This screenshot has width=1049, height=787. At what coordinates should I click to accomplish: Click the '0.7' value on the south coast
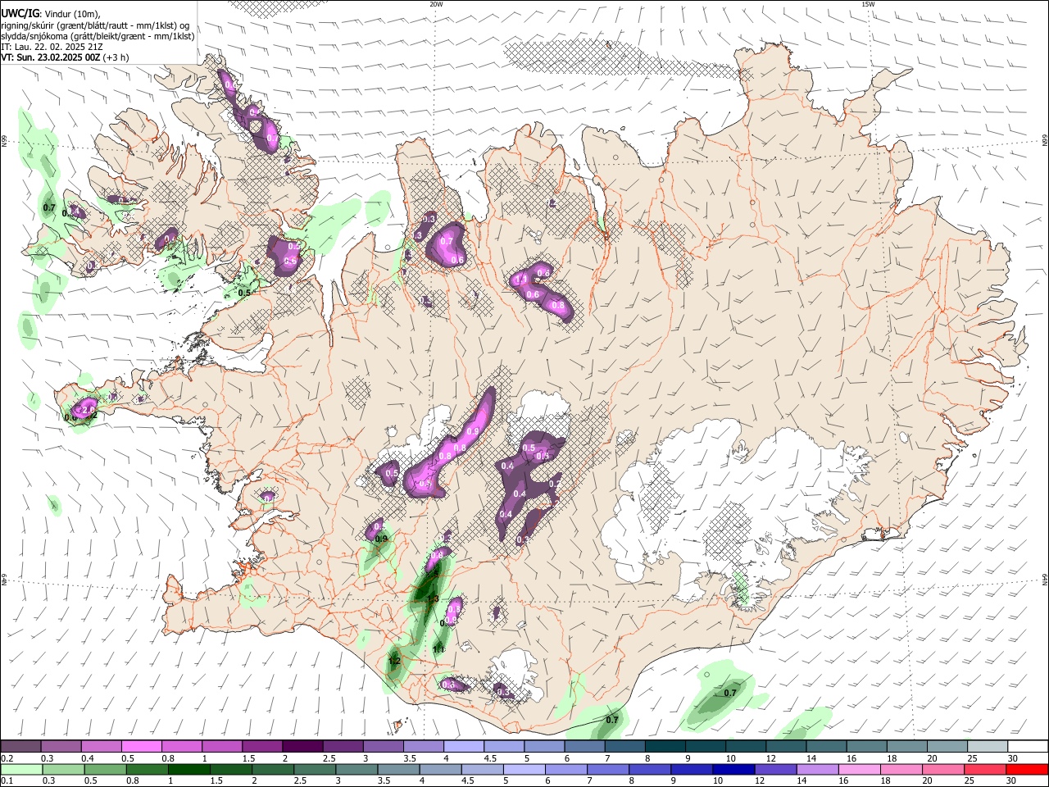click(611, 720)
